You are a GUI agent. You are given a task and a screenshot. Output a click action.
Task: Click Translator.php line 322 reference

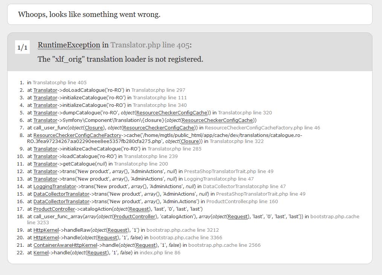tap(237, 141)
